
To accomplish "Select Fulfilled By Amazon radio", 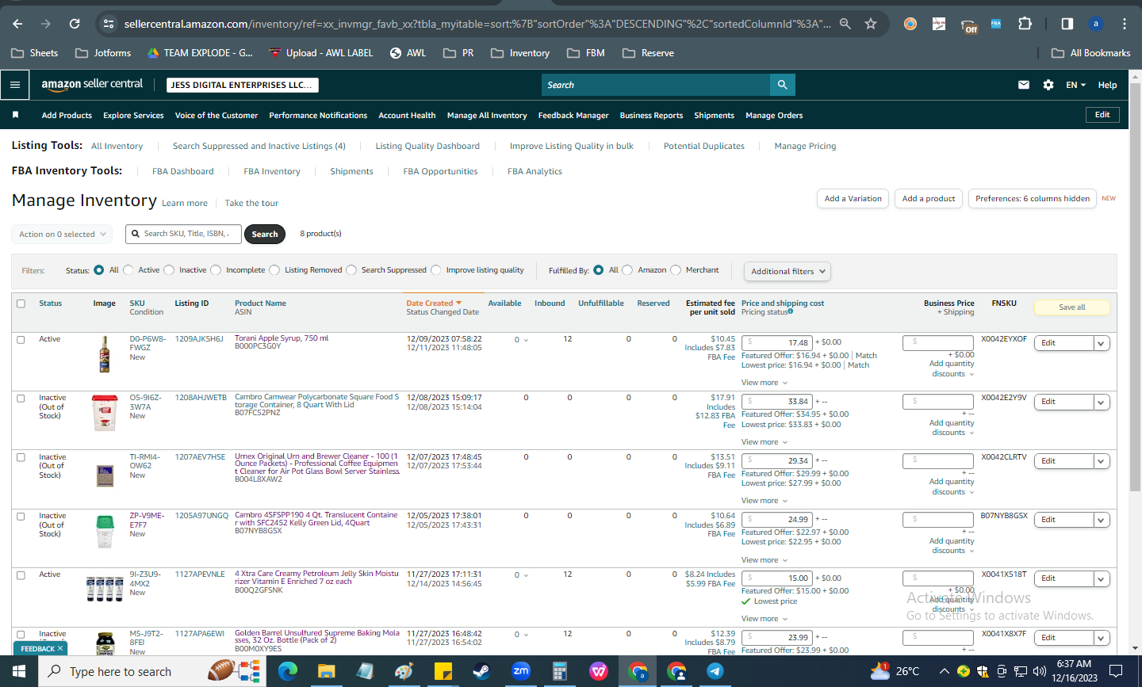I will point(627,270).
